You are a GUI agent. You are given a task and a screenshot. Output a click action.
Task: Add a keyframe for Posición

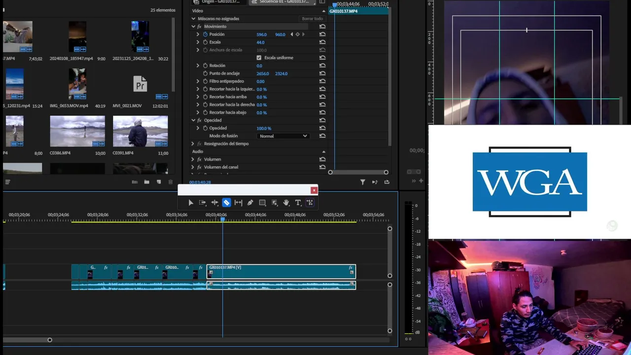point(297,35)
